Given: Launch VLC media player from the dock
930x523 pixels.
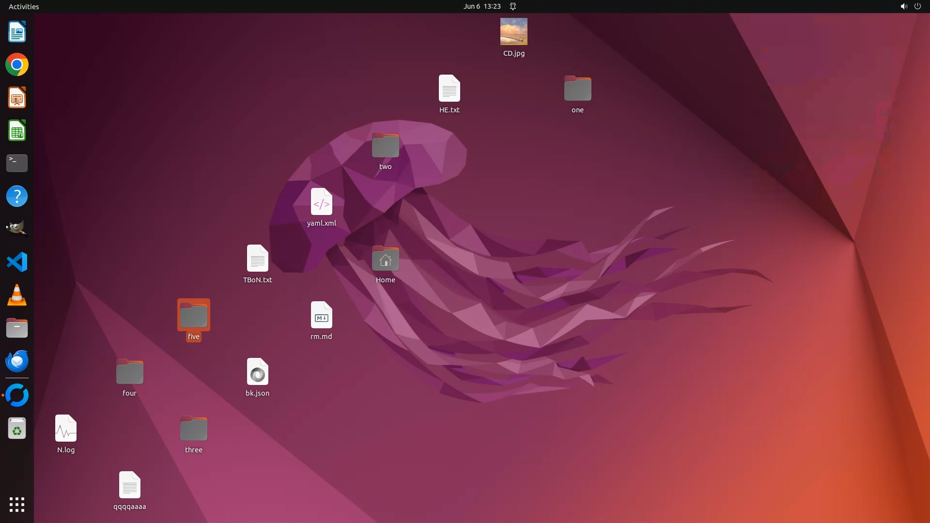Looking at the screenshot, I should pos(17,295).
